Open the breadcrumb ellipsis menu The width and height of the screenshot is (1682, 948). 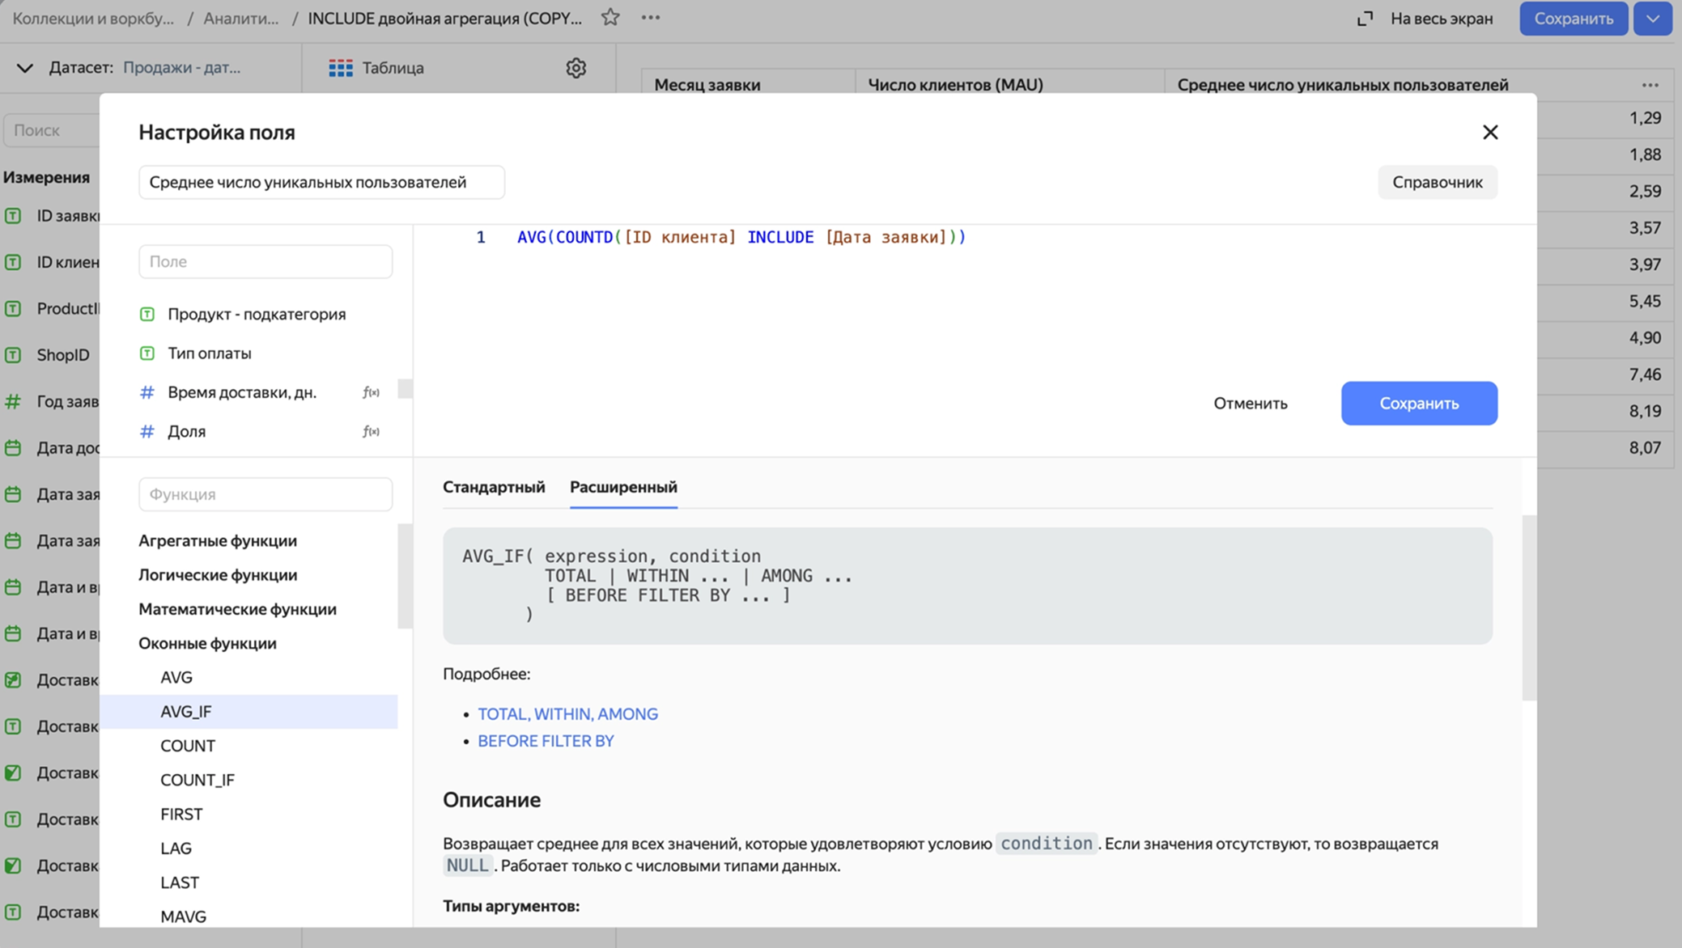651,17
